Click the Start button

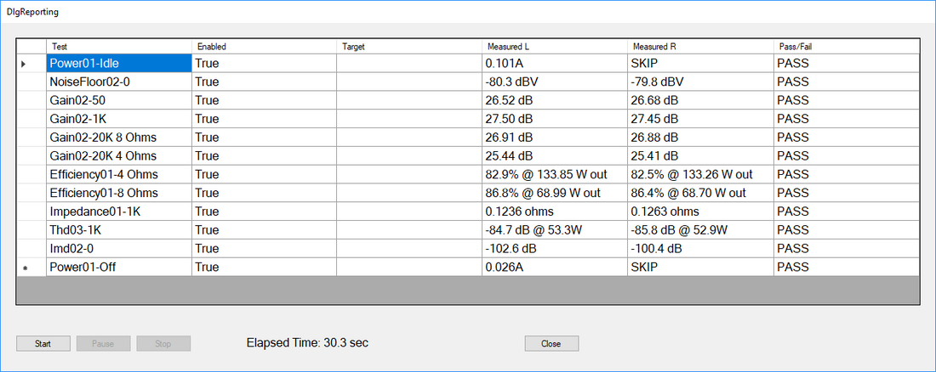pos(43,344)
